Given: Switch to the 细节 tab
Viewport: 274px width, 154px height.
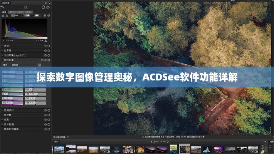Looking at the screenshot, I should (x=12, y=12).
